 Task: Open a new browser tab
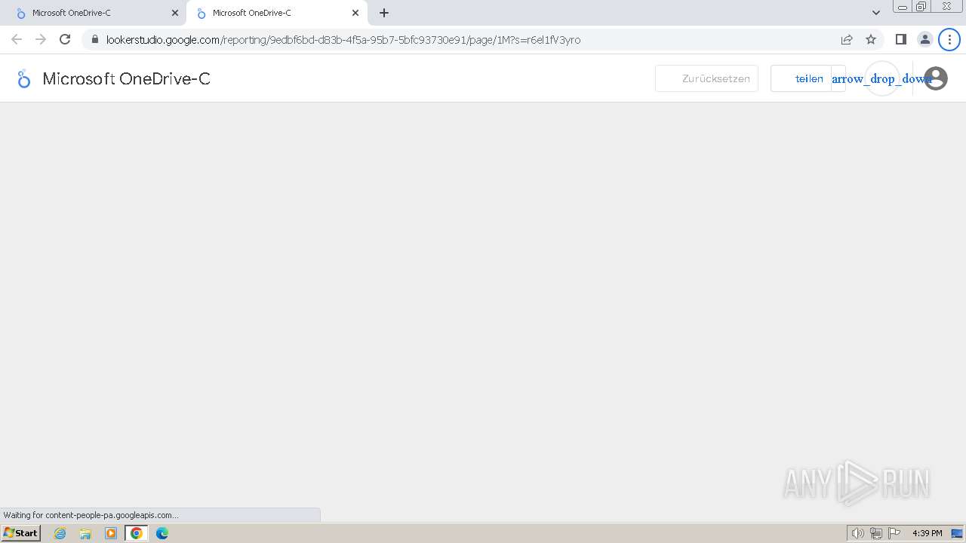tap(384, 13)
